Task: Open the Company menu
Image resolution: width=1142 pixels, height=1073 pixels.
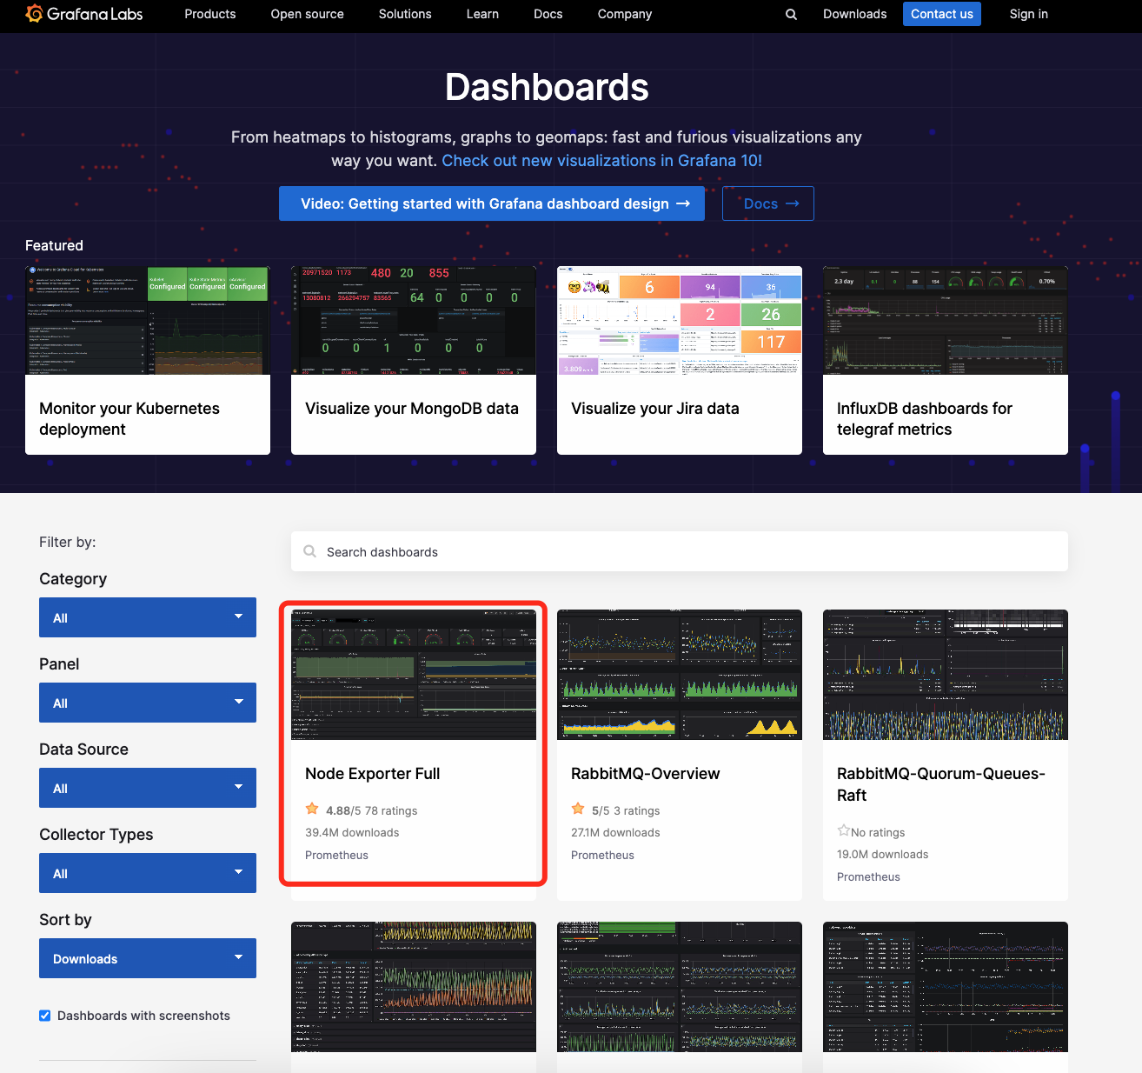Action: click(x=625, y=14)
